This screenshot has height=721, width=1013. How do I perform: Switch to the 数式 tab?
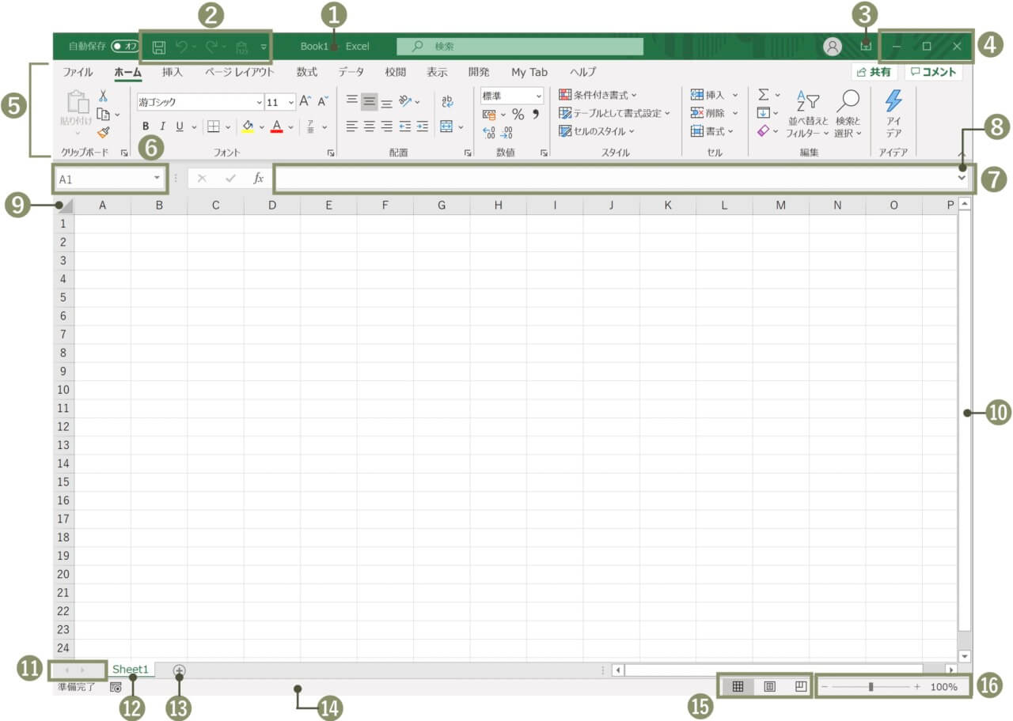307,72
